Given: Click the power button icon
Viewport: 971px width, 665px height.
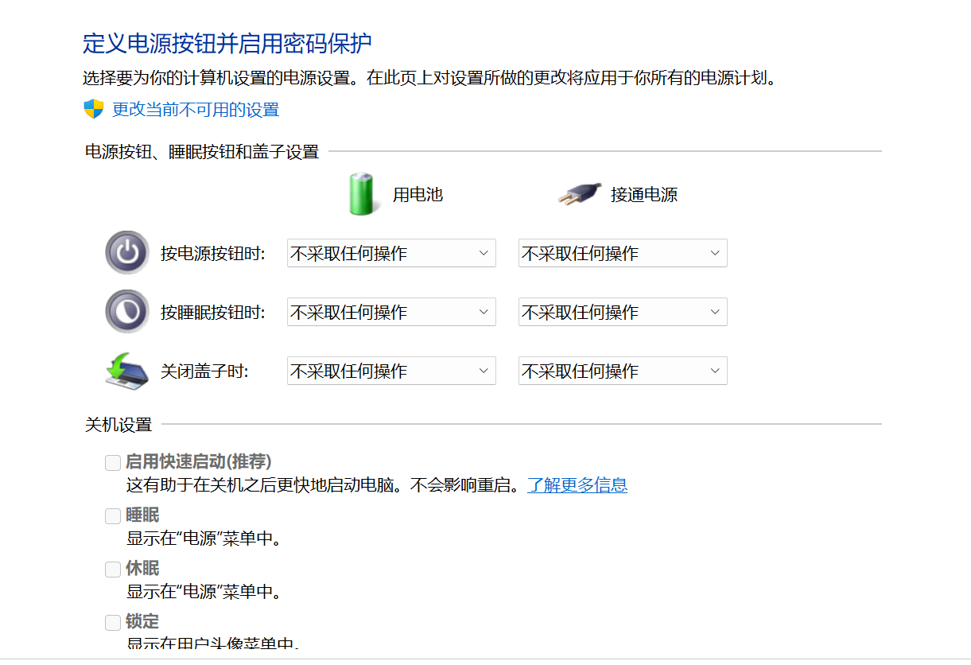Looking at the screenshot, I should coord(126,252).
